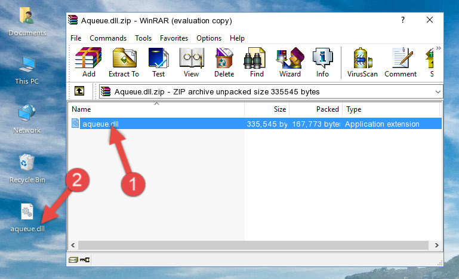
Task: Open the Find binoculars icon
Action: (x=257, y=62)
